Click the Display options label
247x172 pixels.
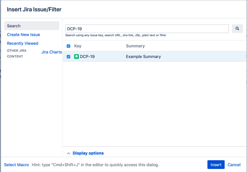click(x=88, y=153)
